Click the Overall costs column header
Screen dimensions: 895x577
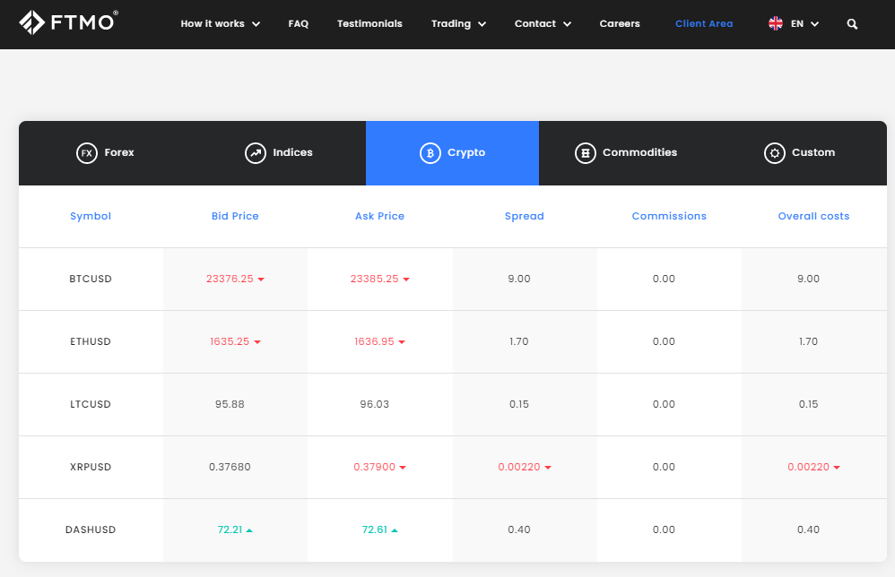tap(814, 216)
